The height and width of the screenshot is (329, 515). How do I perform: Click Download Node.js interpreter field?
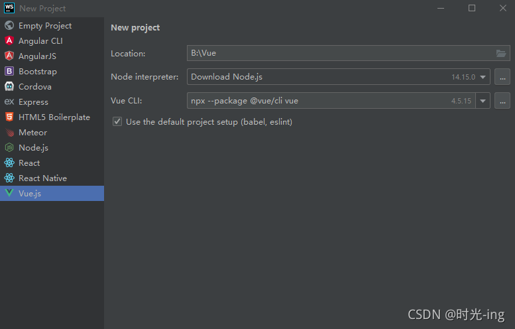tap(339, 77)
